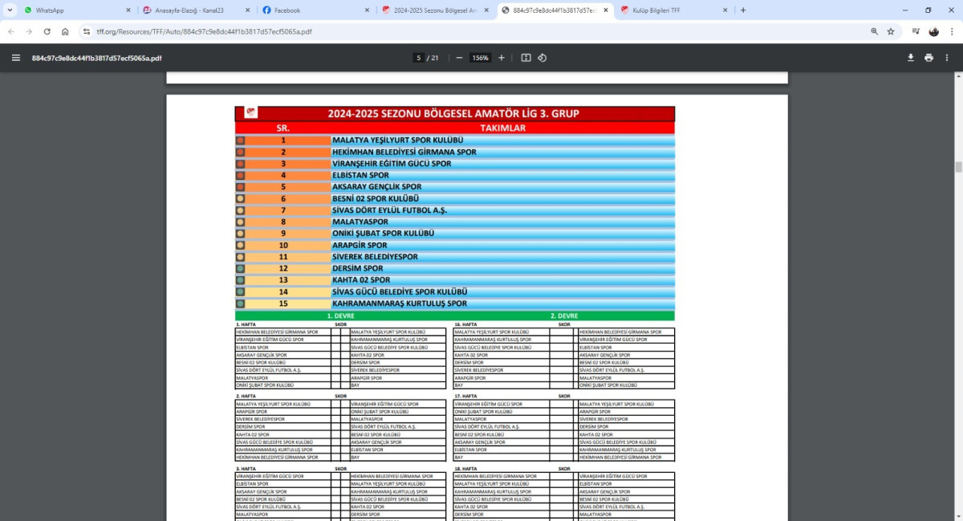Rotate the PDF counterclockwise
The image size is (963, 521).
tap(542, 58)
